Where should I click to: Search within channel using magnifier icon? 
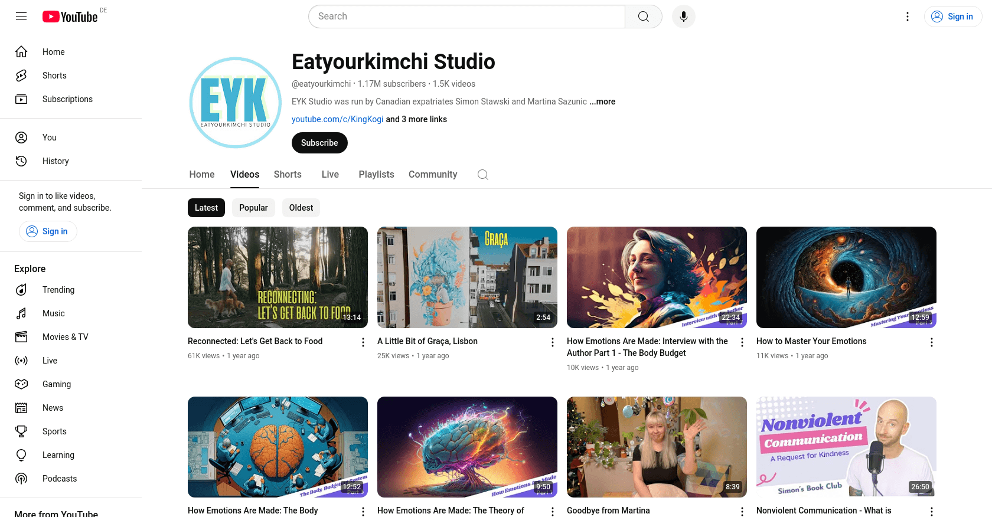482,175
